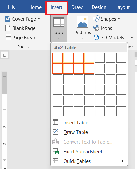Choose Draw Table from the menu
The height and width of the screenshot is (169, 137).
[76, 132]
